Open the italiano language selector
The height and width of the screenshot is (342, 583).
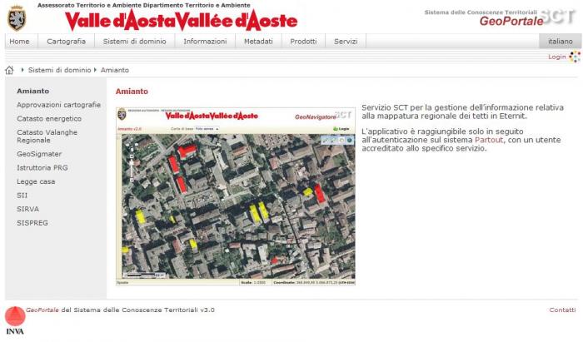(561, 42)
